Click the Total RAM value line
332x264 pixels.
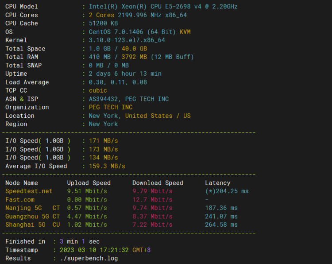tap(141, 57)
